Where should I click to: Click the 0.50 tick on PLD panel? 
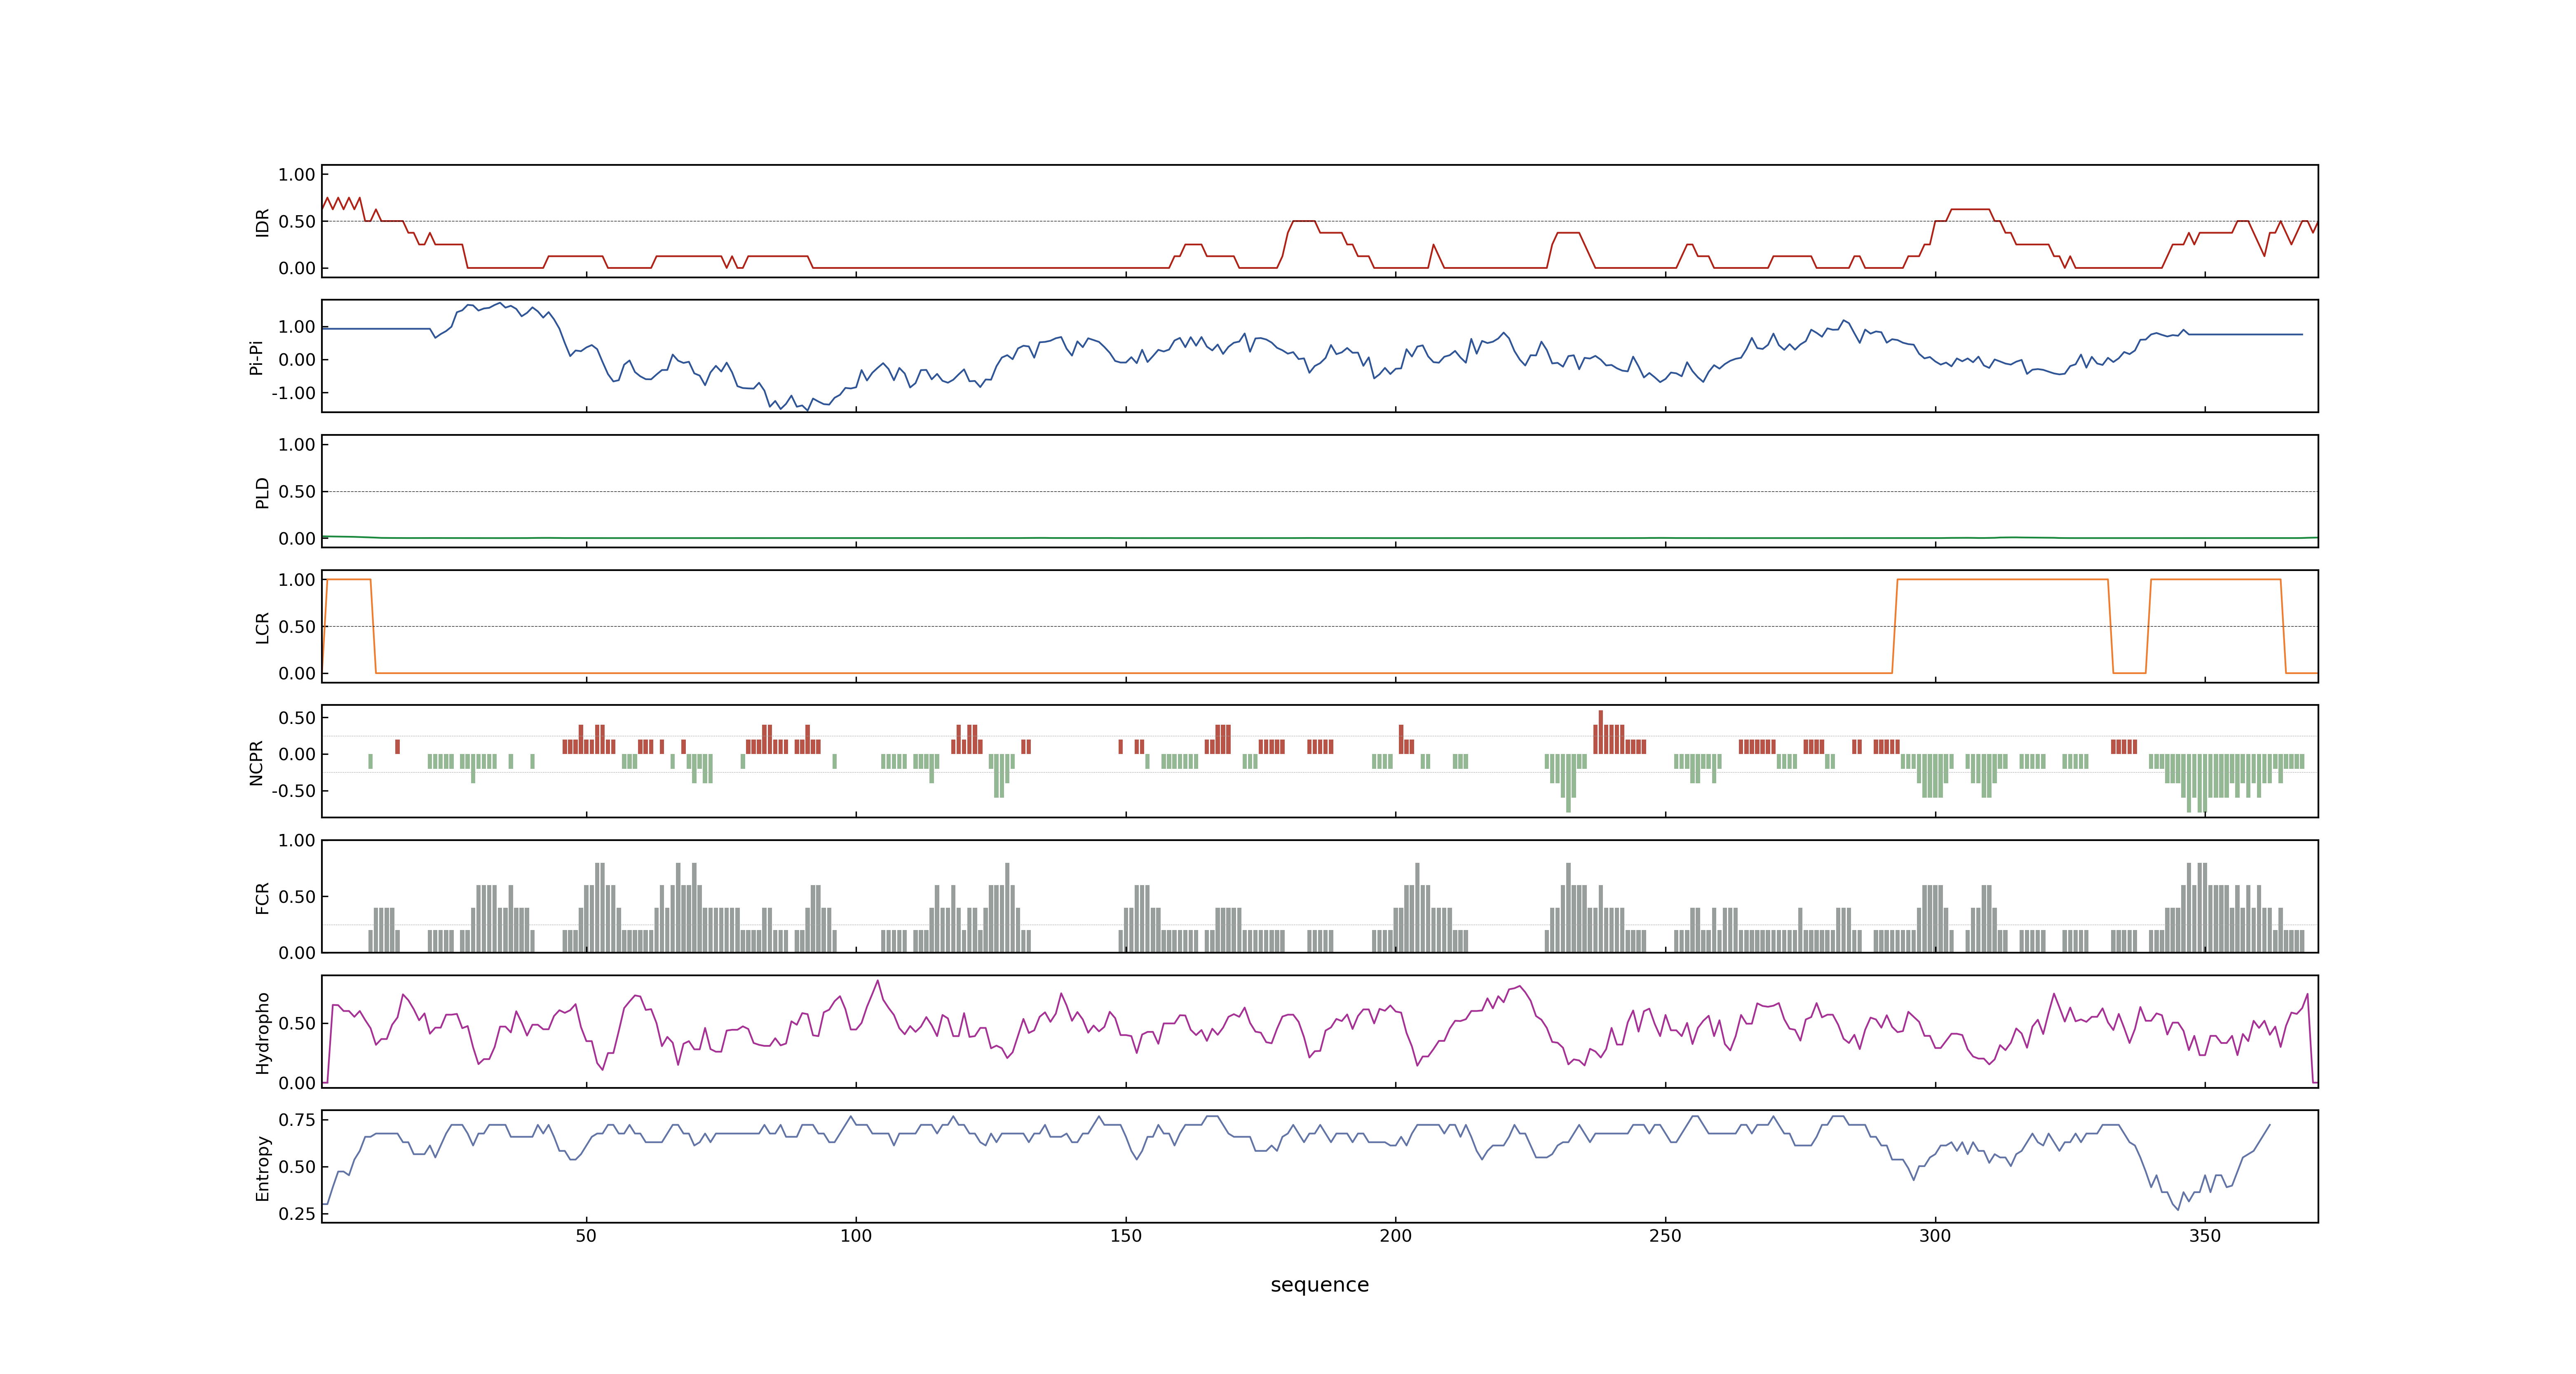tap(297, 492)
